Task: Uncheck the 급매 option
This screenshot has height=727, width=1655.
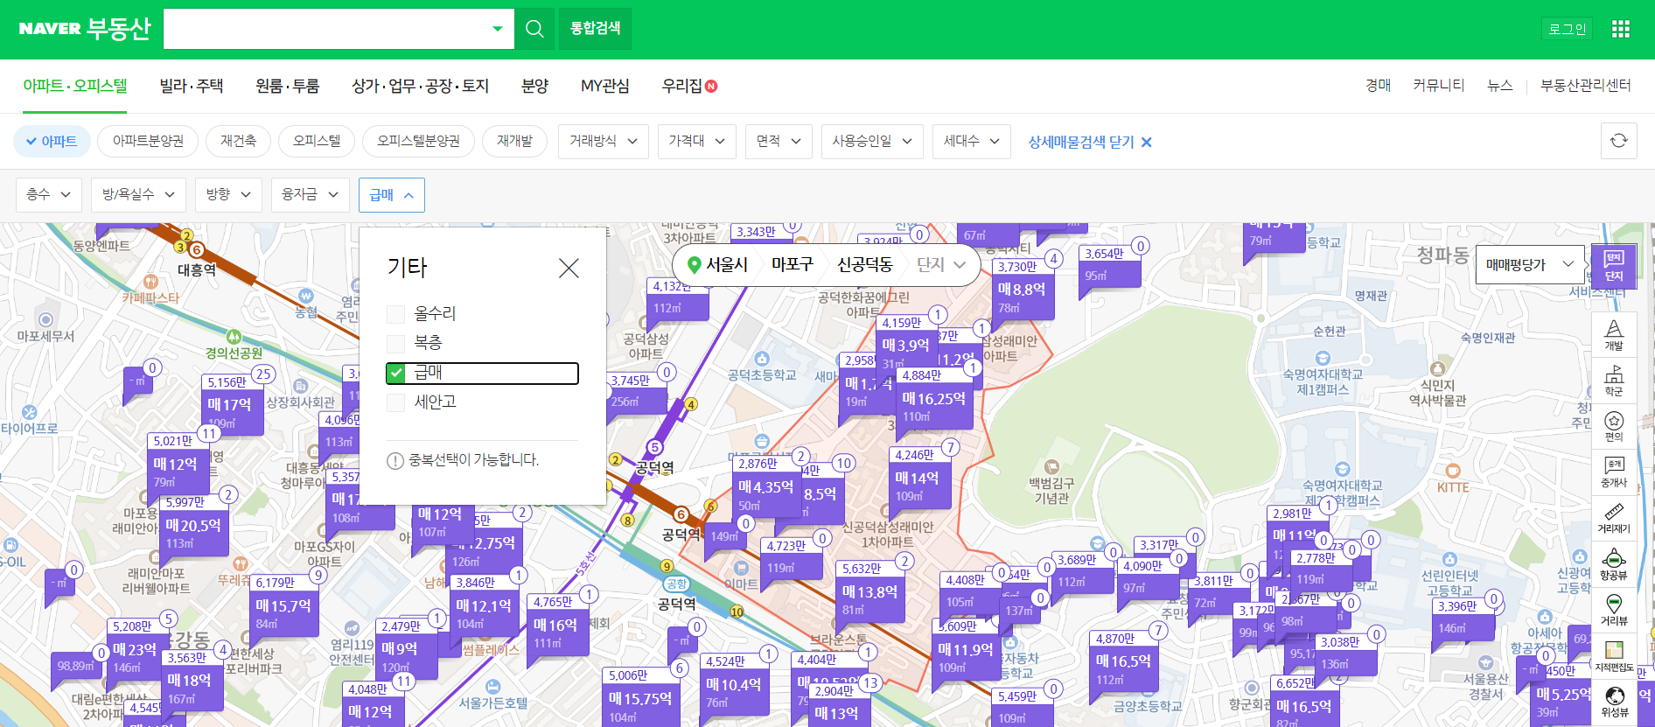Action: 396,373
